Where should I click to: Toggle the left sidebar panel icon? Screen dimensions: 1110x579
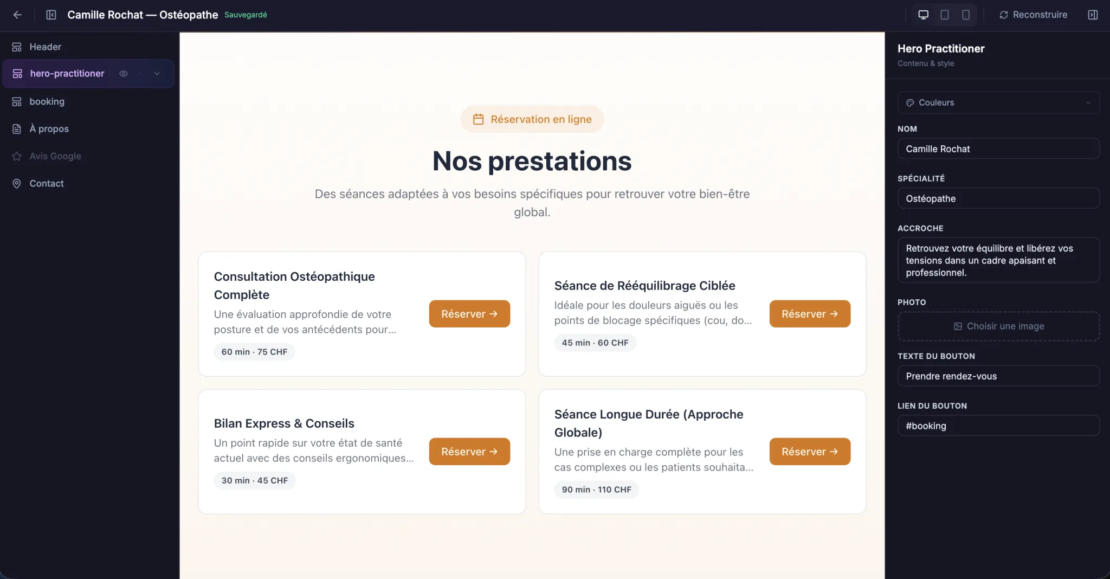pos(51,15)
